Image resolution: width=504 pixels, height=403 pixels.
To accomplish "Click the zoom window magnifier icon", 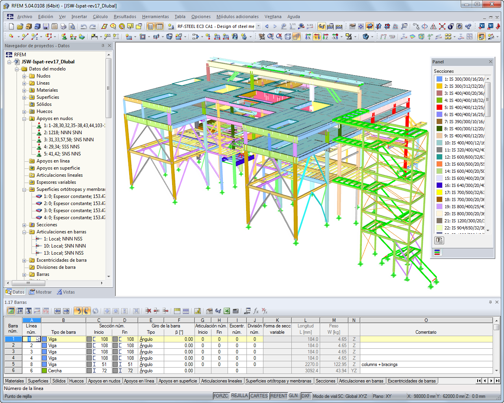I will [271, 37].
